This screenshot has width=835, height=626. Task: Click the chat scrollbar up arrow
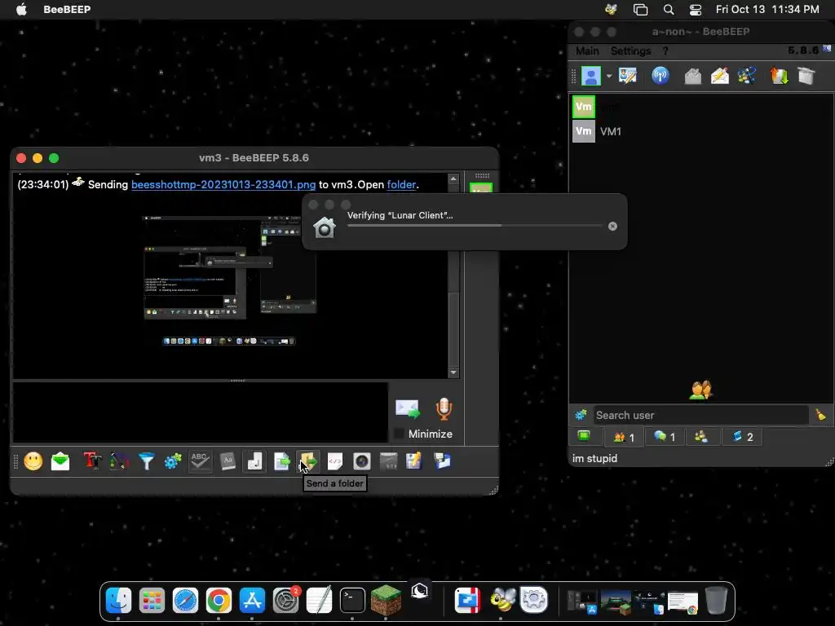(453, 179)
